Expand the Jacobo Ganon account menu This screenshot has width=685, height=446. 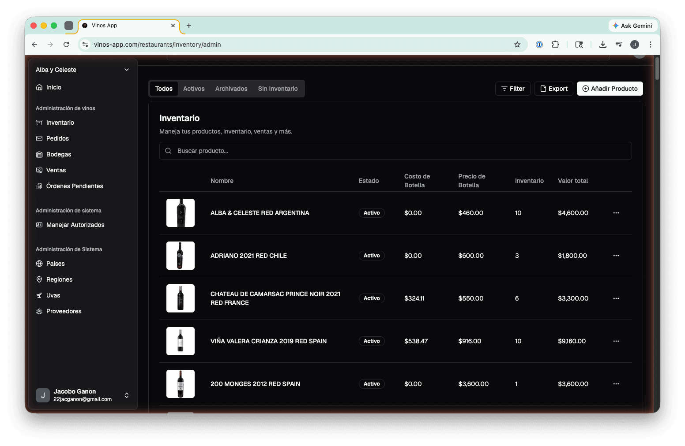127,395
